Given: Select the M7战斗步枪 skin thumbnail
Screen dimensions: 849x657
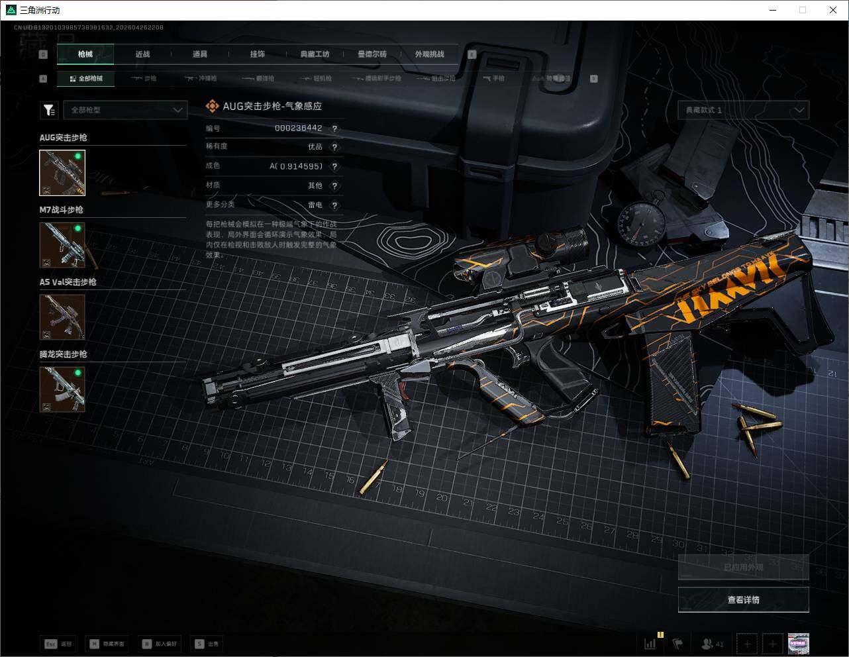Looking at the screenshot, I should [62, 245].
